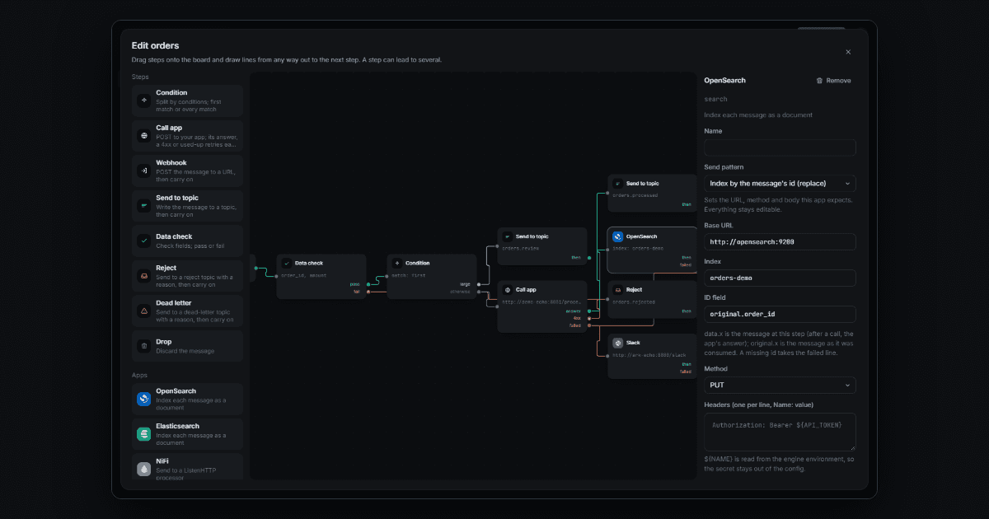Open the Method dropdown showing PUT

(x=780, y=385)
